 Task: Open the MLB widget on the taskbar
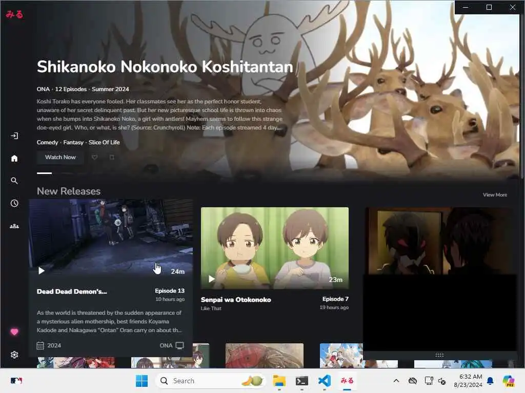point(16,381)
